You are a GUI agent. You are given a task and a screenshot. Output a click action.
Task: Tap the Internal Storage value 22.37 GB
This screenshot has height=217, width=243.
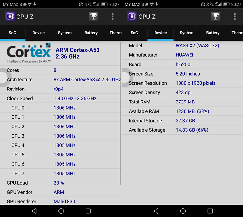point(185,121)
